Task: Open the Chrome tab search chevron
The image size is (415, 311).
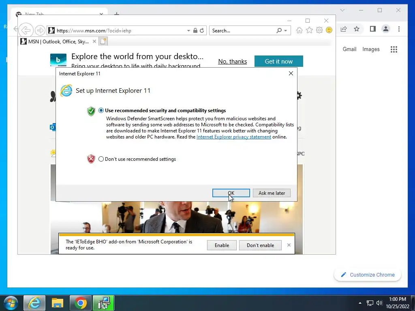Action: 342,10
